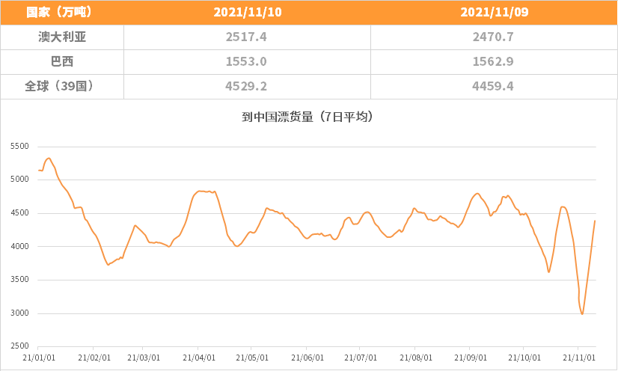618x371 pixels.
Task: Click the 2021/11/10 column header
Action: pyautogui.click(x=248, y=12)
